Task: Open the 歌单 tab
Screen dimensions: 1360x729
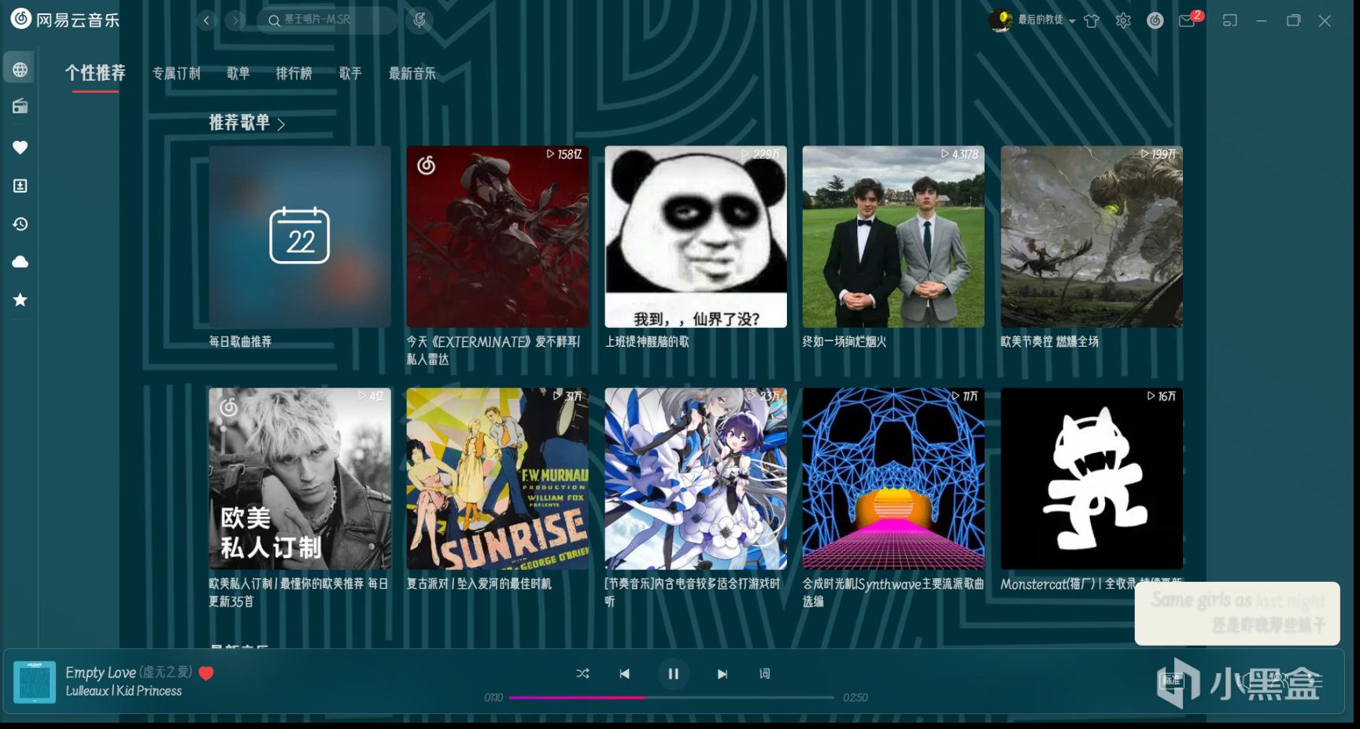Action: tap(238, 73)
